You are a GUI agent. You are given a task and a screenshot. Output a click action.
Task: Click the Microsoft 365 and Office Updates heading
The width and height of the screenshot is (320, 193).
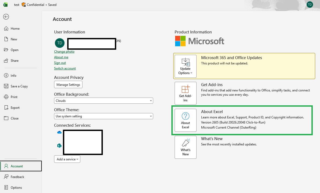tap(231, 58)
